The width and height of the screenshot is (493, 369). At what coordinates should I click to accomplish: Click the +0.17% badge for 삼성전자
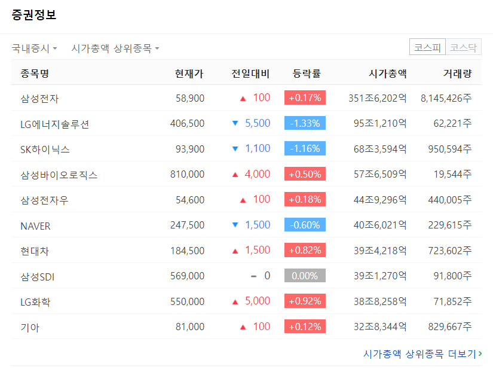tap(305, 97)
